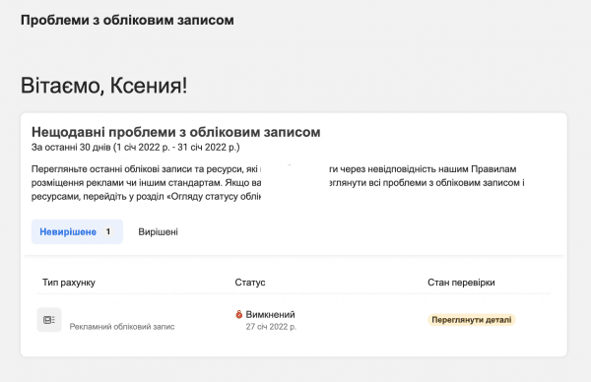Click the description line starting Перегляньте останні
Screen dimensions: 591x382
(x=274, y=169)
